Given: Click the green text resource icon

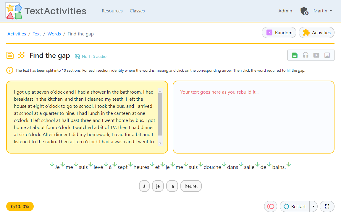Looking at the screenshot, I should [295, 55].
